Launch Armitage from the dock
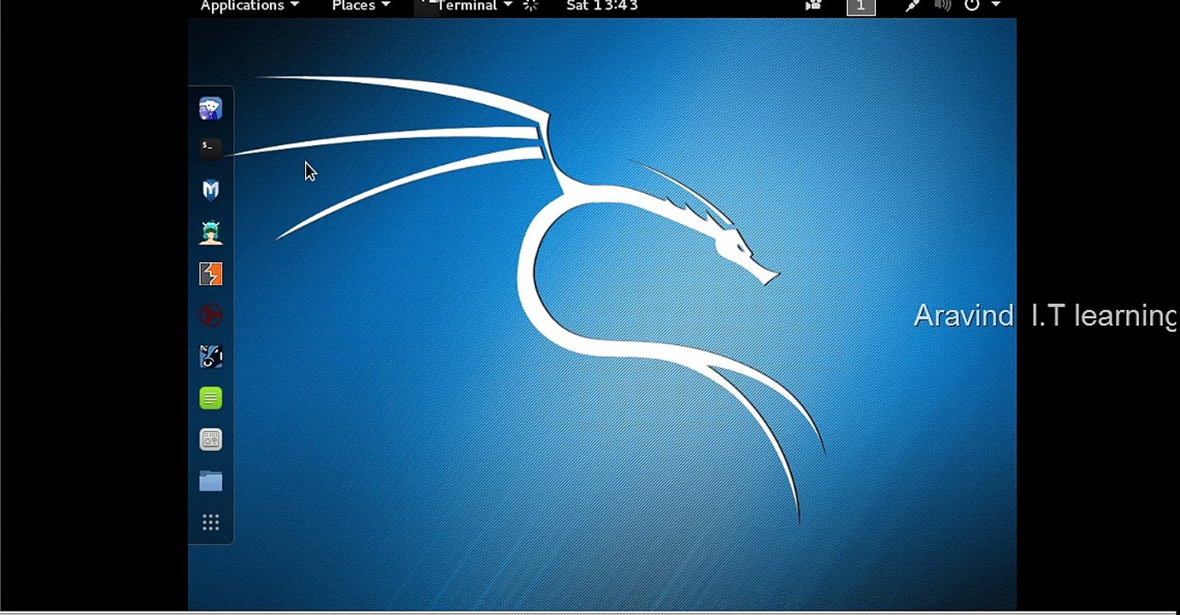The image size is (1180, 615). (210, 231)
